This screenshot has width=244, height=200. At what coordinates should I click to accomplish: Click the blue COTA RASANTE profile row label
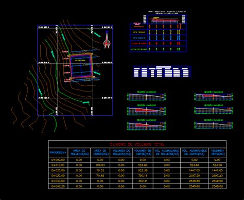[x=139, y=38]
